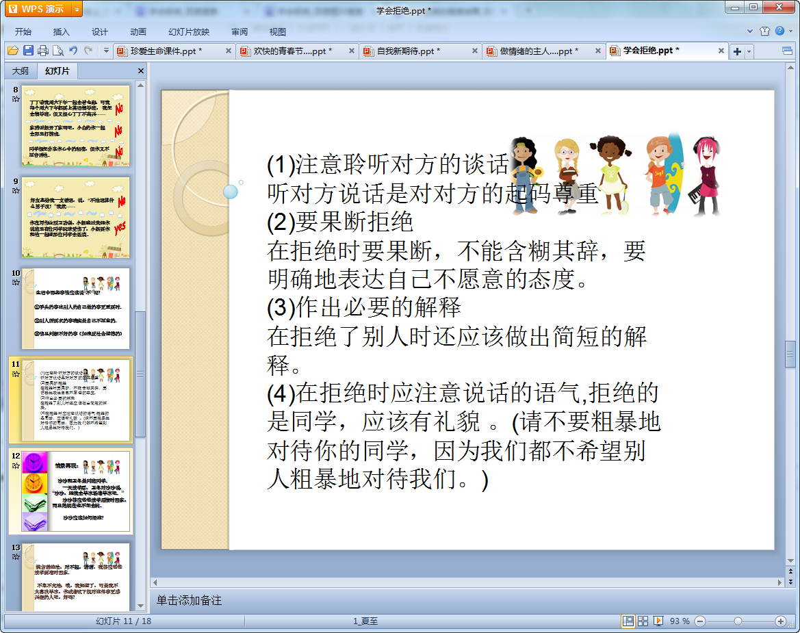Switch to Slide Sorter view icon

(643, 621)
